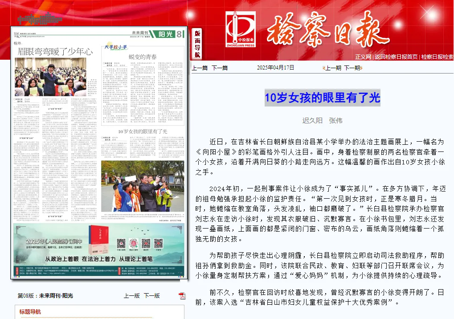Click the 大手拉小手 column logo
The width and height of the screenshot is (454, 319).
(116, 46)
